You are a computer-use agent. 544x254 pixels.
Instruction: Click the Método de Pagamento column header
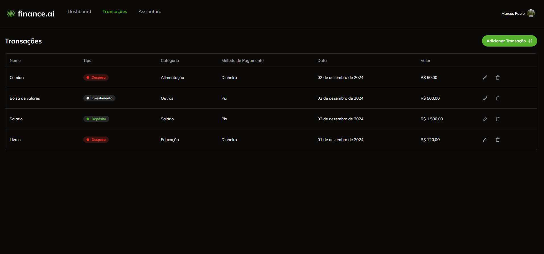pos(243,60)
